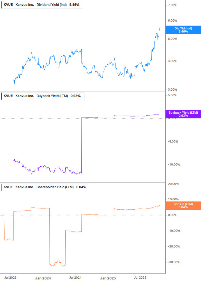The height and width of the screenshot is (282, 201).
Task: Click the purple Buyback Yield (LTM) value tag
Action: 183,114
